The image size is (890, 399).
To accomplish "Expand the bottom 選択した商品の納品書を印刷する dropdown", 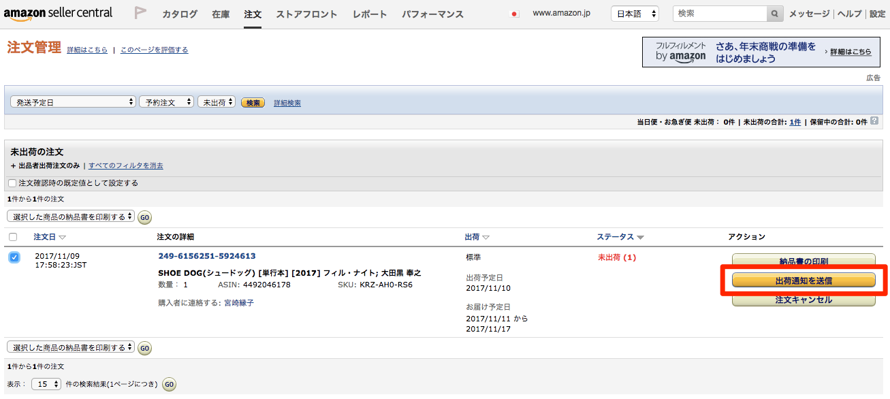I will [71, 347].
